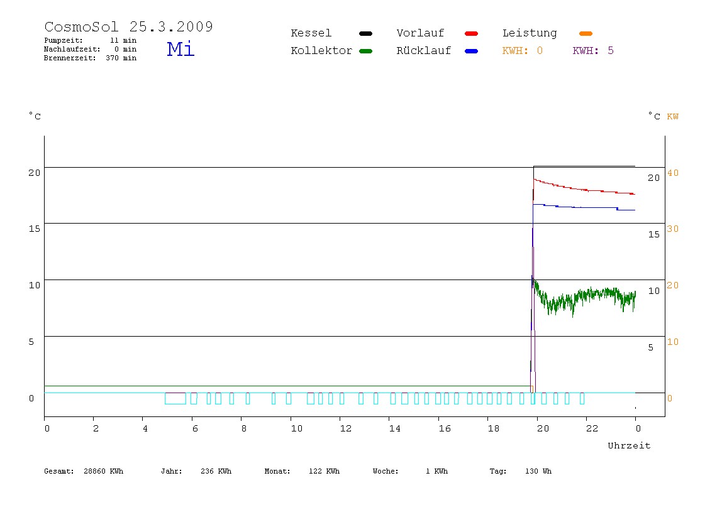Click the black Kessel legend swatch
722x510 pixels.
[x=365, y=33]
